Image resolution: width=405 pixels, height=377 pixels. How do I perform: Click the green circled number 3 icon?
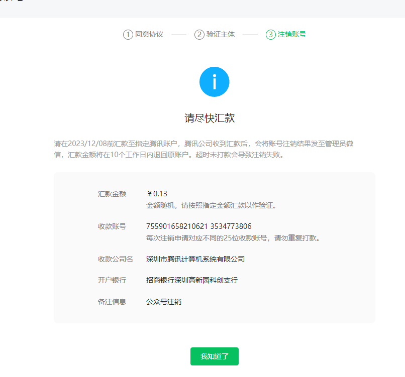(270, 35)
